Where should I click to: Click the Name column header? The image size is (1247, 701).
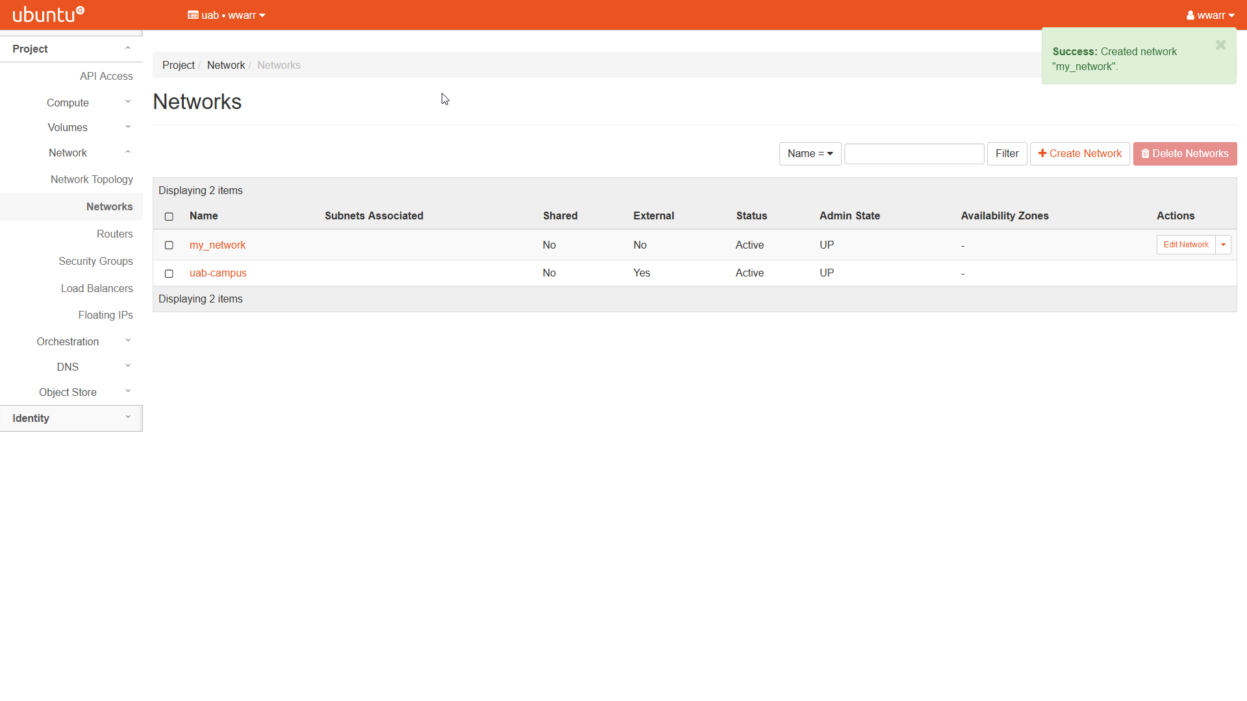click(203, 215)
